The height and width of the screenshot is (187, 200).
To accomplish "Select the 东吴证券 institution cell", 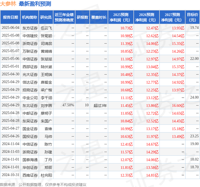I will pos(30,121).
